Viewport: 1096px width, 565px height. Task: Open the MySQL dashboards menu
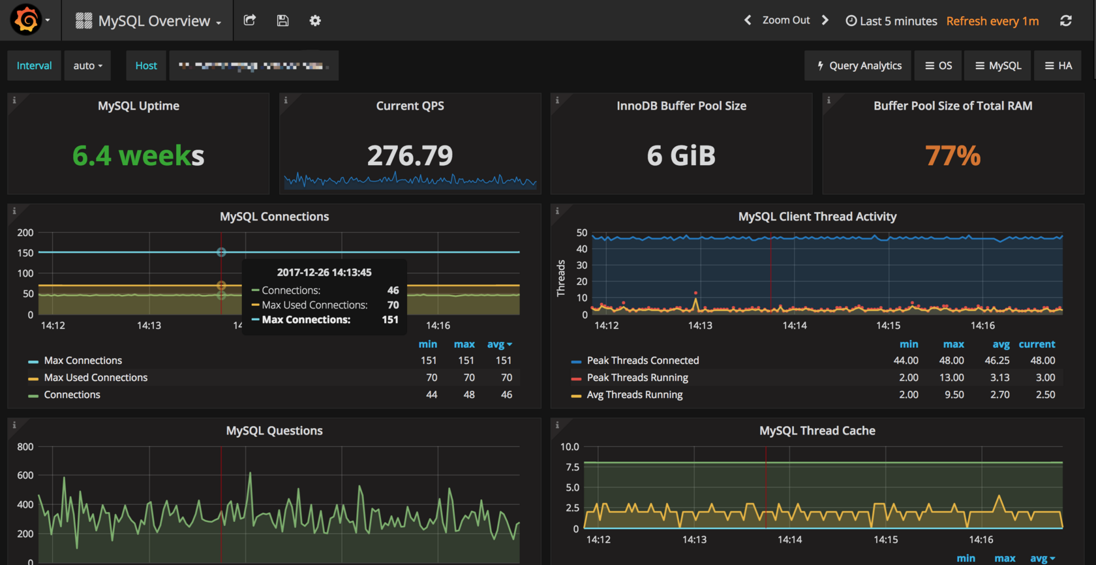click(x=997, y=66)
